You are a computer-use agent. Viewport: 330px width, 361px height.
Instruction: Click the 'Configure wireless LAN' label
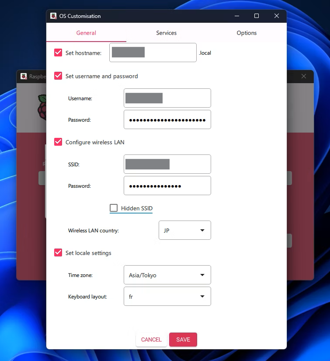(x=95, y=142)
